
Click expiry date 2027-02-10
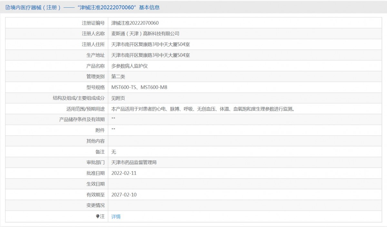[124, 195]
